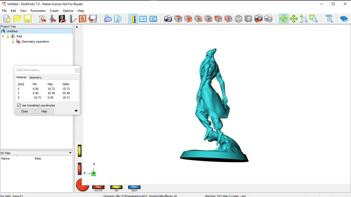The width and height of the screenshot is (351, 197).
Task: Click the red vertical thumbwheel
Action: [x=80, y=168]
